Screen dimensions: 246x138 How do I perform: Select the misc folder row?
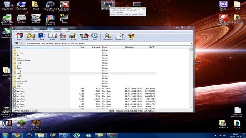click(x=85, y=73)
